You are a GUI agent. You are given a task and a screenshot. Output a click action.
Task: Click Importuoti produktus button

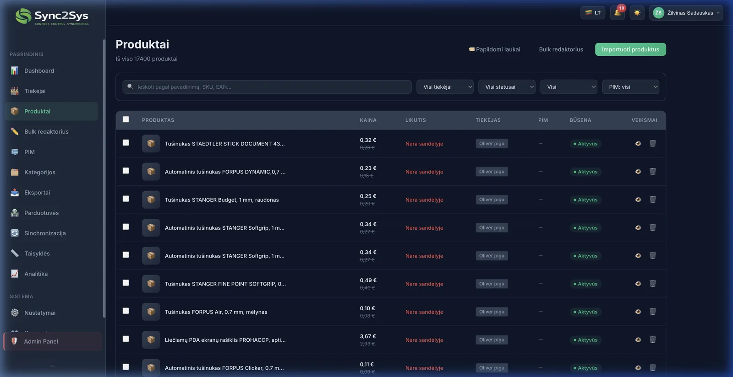pos(630,49)
